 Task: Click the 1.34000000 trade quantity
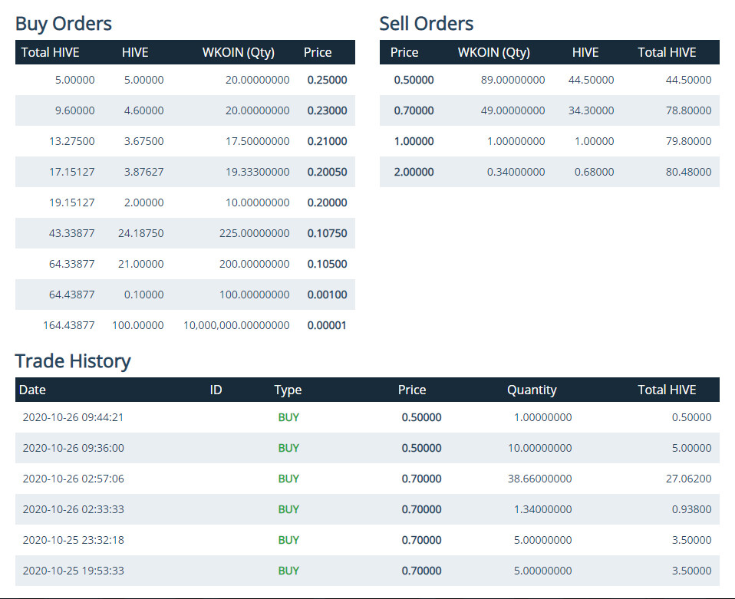543,509
